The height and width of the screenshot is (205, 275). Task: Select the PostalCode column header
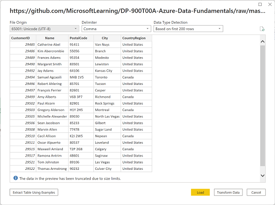[81, 38]
